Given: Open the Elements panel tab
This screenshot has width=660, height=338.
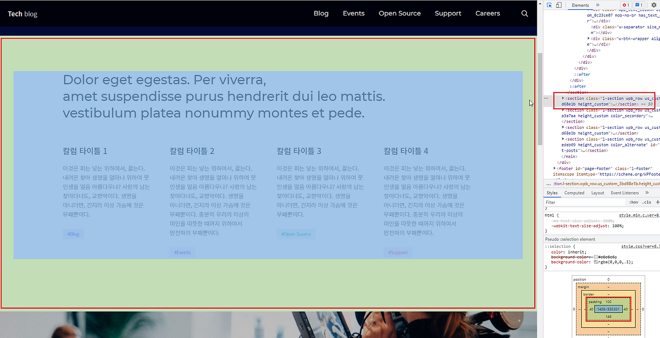Looking at the screenshot, I should 580,5.
